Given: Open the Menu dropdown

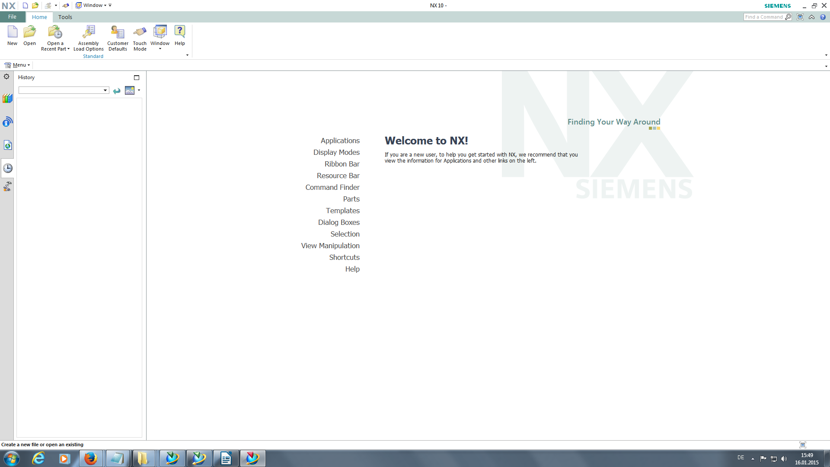Looking at the screenshot, I should coord(17,65).
